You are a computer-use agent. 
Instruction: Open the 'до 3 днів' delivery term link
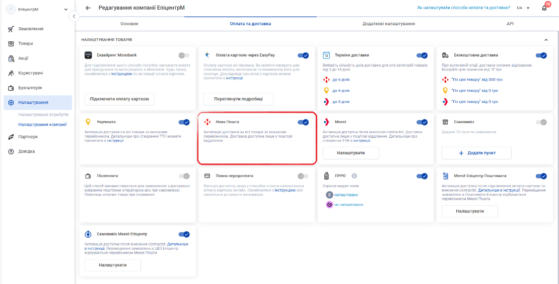click(341, 102)
